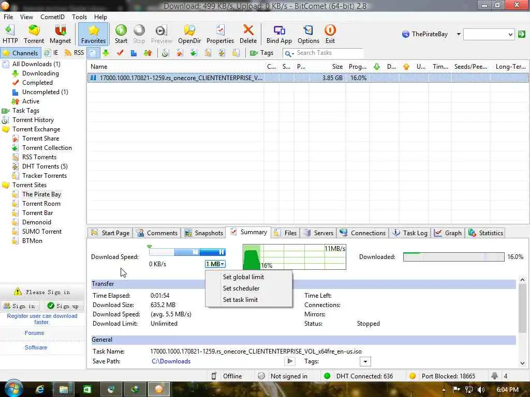
Task: Switch to the Task Log tab
Action: coord(410,233)
